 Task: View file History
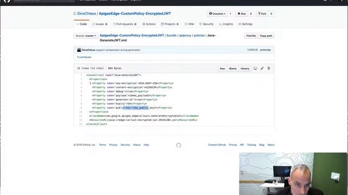click(x=245, y=69)
